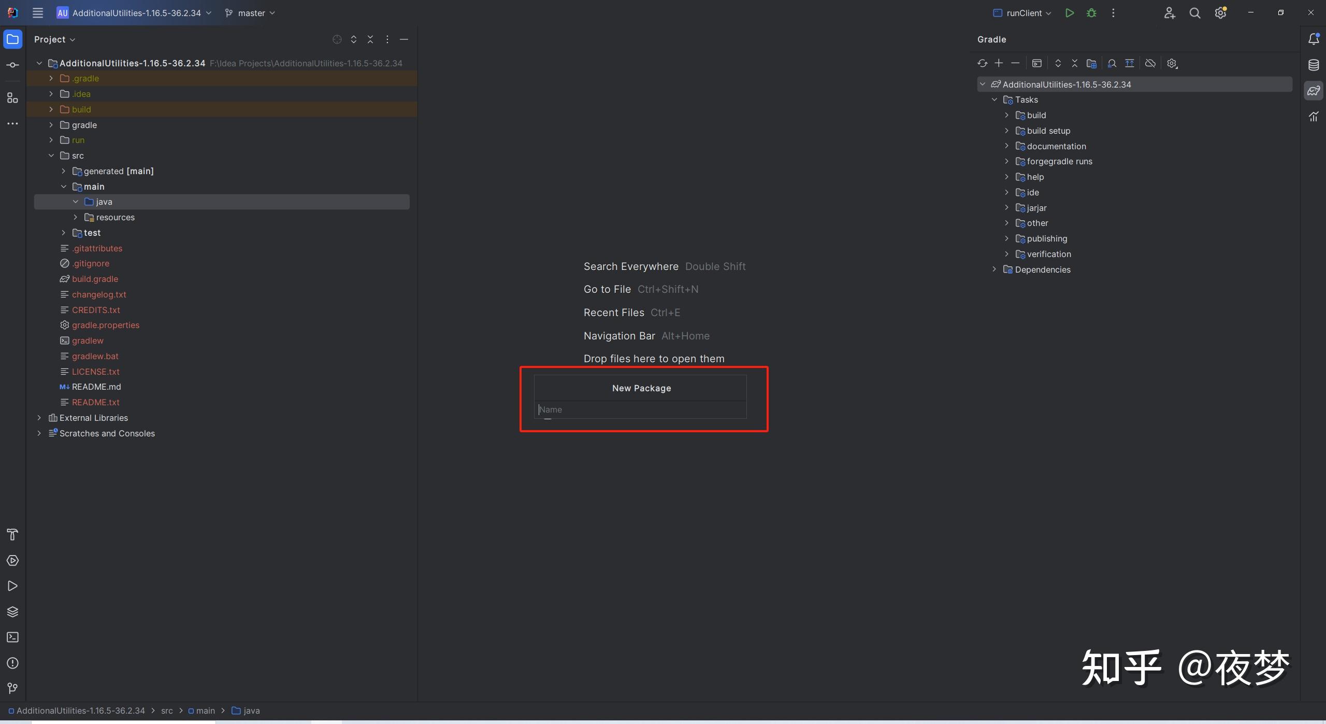Open Project view selector menu
The width and height of the screenshot is (1326, 724).
(x=54, y=39)
